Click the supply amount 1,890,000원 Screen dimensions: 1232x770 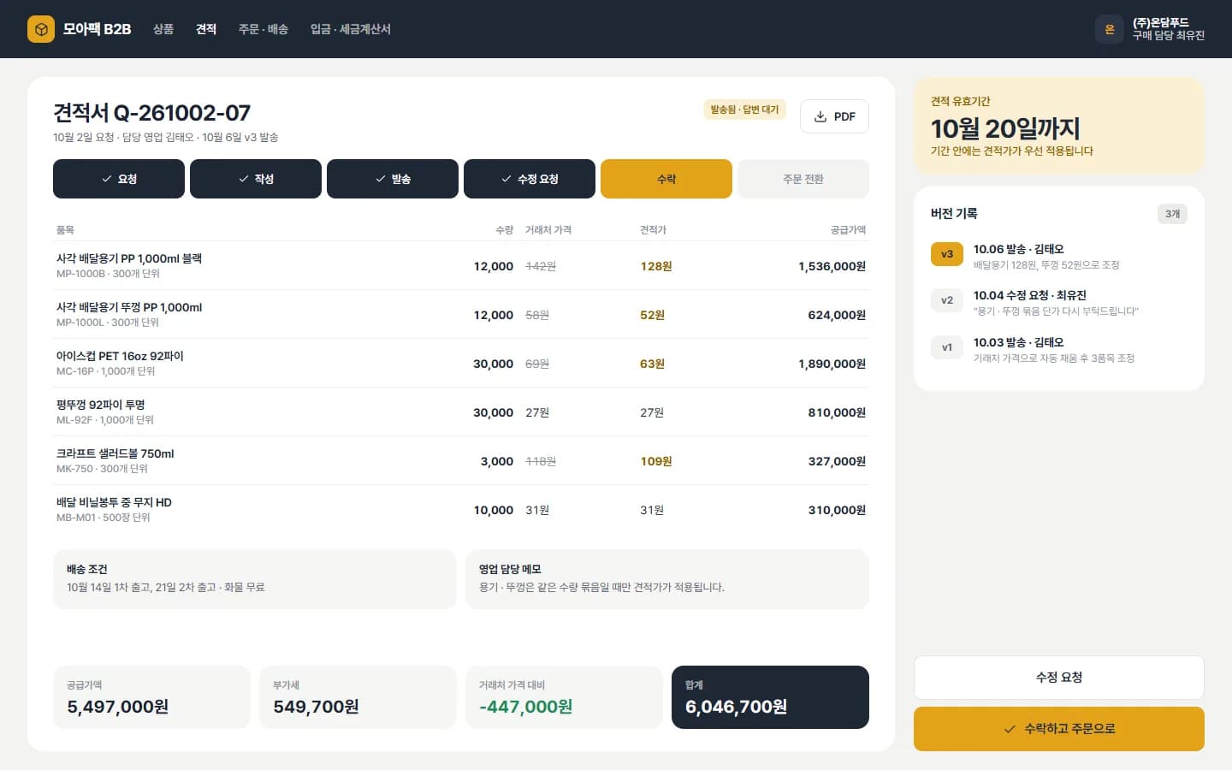[832, 364]
